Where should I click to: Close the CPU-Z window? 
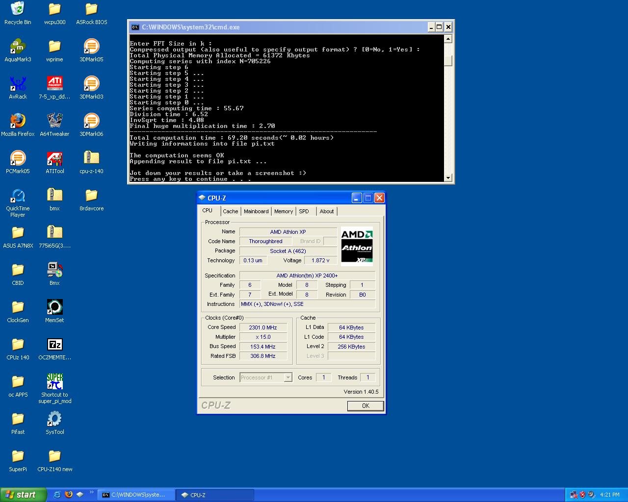click(379, 198)
